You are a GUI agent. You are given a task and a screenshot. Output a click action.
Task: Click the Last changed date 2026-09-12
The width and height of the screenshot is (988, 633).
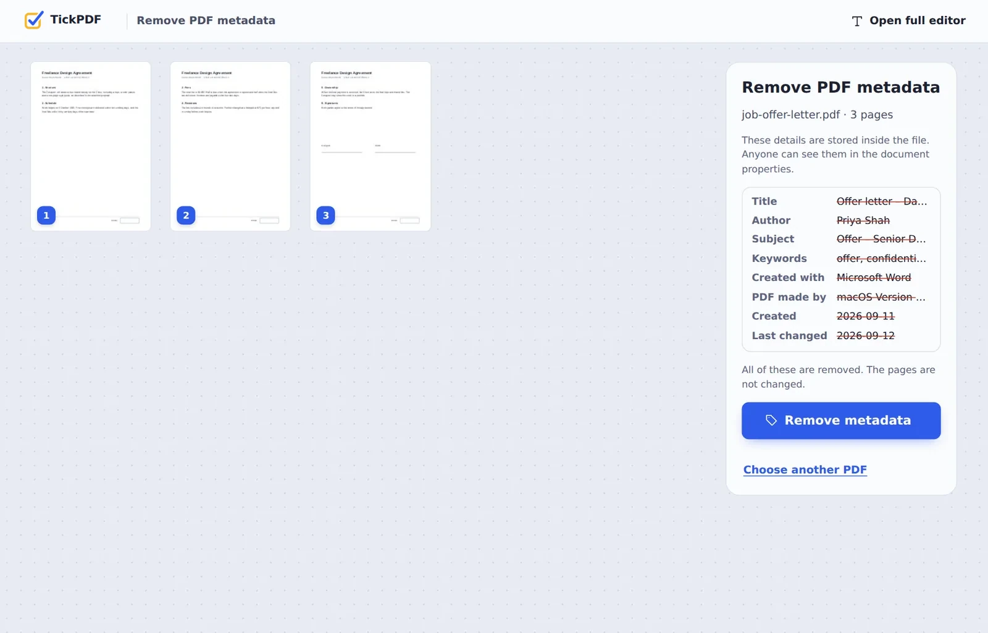pos(866,336)
